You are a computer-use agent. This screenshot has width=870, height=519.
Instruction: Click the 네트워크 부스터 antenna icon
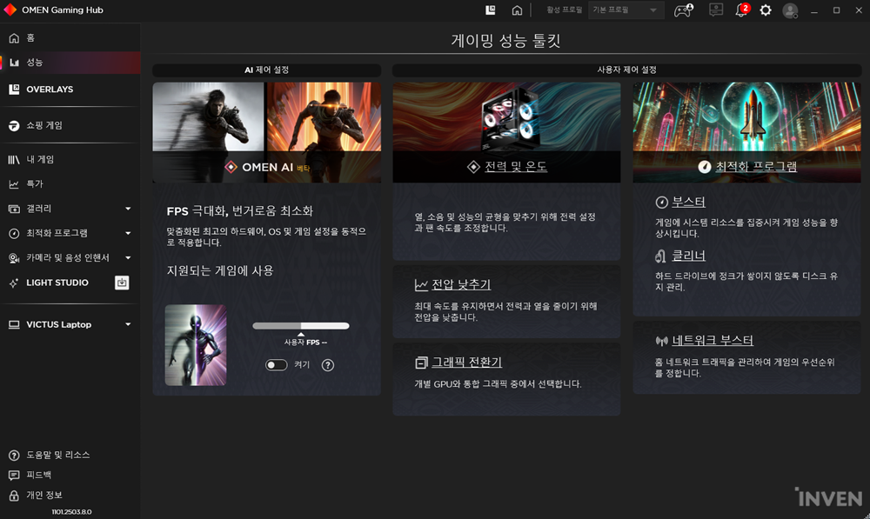point(661,341)
